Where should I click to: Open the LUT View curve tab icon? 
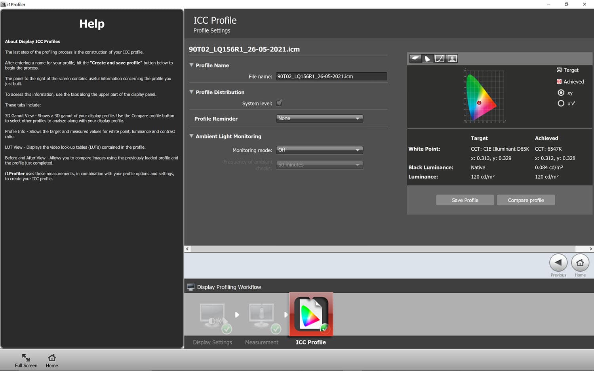[440, 59]
